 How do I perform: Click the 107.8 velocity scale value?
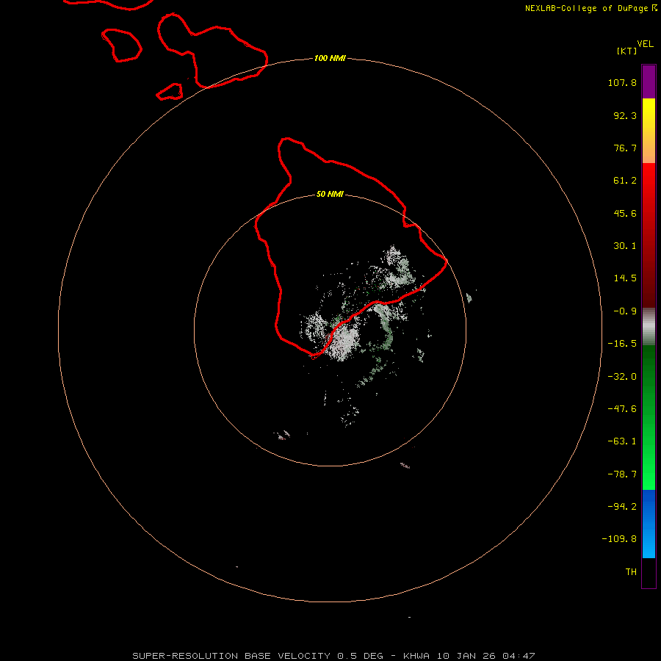[622, 82]
